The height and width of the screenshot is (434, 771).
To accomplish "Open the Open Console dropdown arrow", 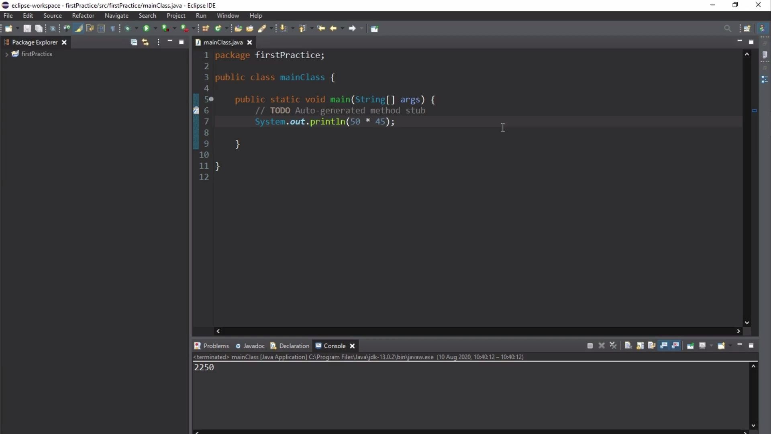I will [730, 346].
